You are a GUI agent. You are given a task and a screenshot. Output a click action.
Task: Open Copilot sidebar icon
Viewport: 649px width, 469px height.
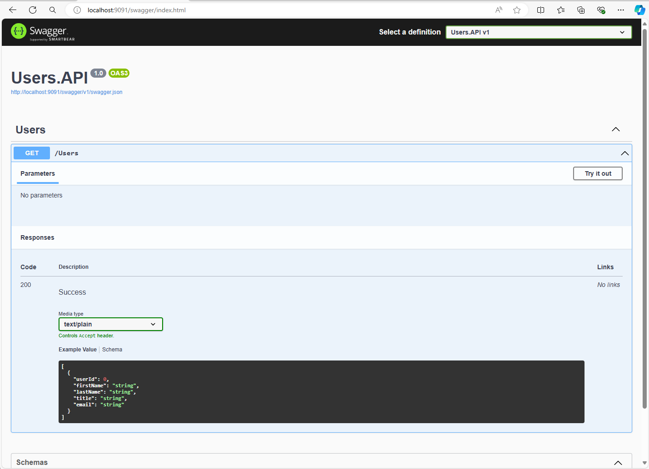pos(640,10)
